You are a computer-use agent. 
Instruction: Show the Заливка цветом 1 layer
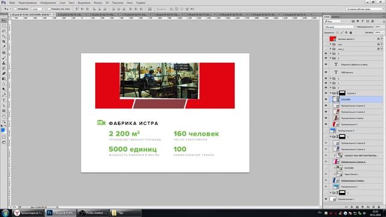tap(326, 39)
